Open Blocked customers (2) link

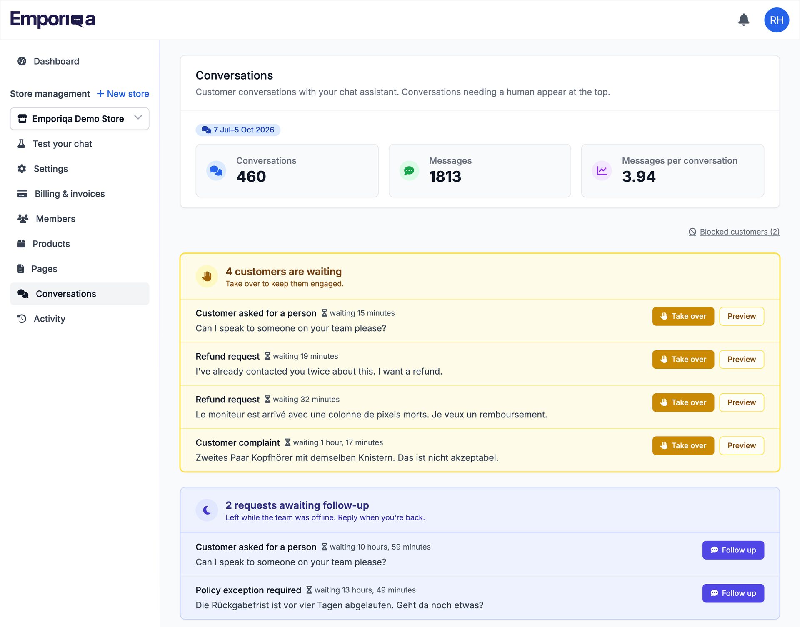pos(734,232)
